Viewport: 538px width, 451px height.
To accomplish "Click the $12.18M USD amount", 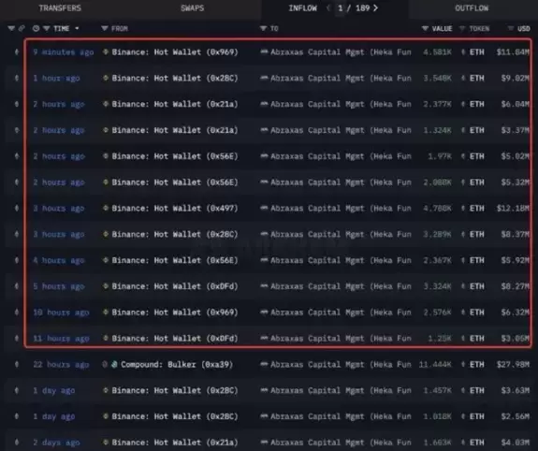I will (513, 209).
